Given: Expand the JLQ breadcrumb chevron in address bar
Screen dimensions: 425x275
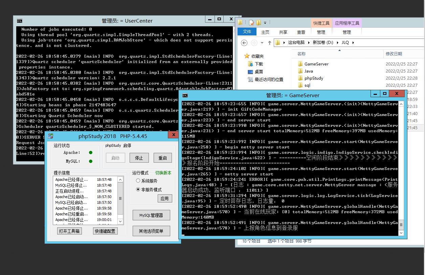Looking at the screenshot, I should coord(353,43).
